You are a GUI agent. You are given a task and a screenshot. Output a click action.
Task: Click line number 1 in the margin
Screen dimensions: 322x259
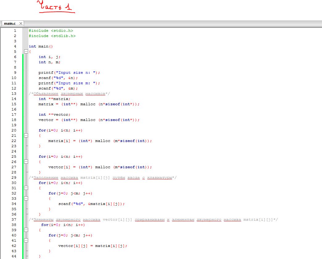(x=15, y=31)
